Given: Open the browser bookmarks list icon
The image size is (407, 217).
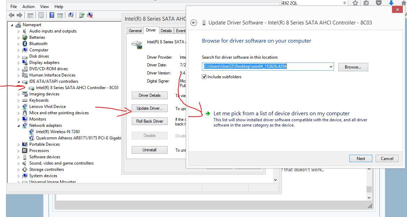Looking at the screenshot, I should (x=366, y=3).
